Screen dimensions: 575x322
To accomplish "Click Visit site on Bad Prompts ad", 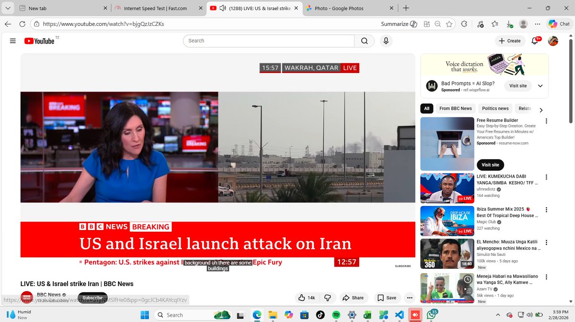I will click(x=518, y=86).
